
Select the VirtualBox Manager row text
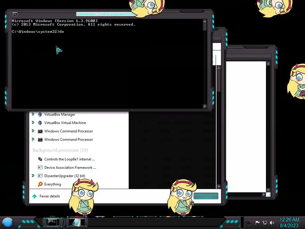click(x=60, y=114)
